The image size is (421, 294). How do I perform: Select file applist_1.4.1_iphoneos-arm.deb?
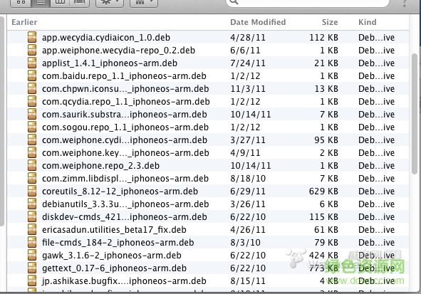(x=110, y=63)
